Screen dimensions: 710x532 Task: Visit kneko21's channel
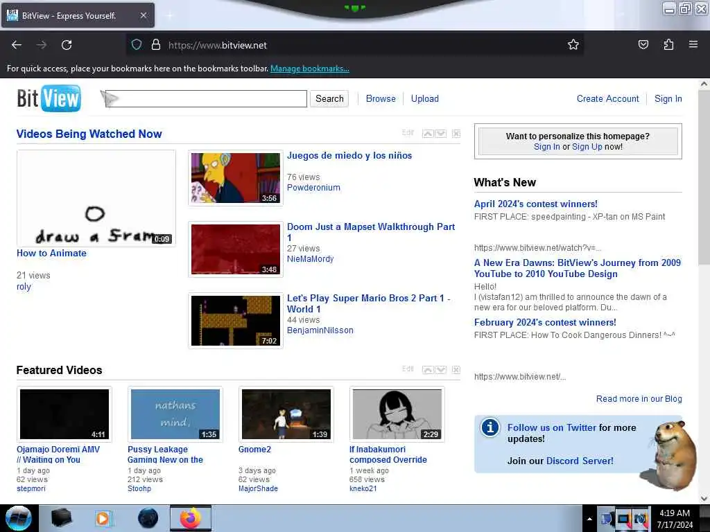(363, 488)
